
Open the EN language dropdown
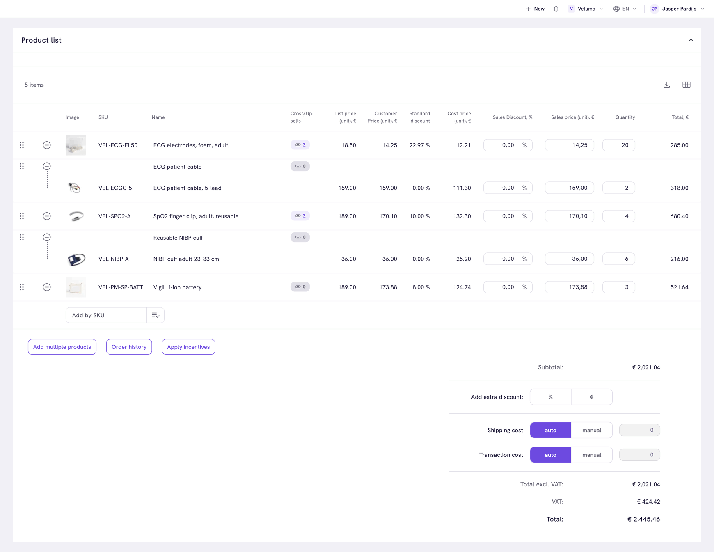(625, 9)
